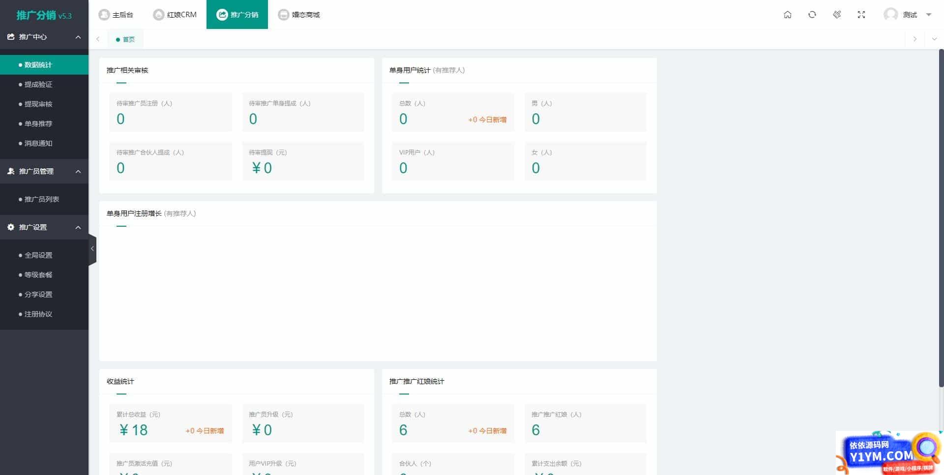Open 提现审核 sidebar item

[44, 104]
